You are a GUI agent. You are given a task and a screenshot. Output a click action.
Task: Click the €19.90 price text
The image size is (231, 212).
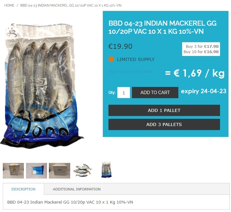[120, 47]
